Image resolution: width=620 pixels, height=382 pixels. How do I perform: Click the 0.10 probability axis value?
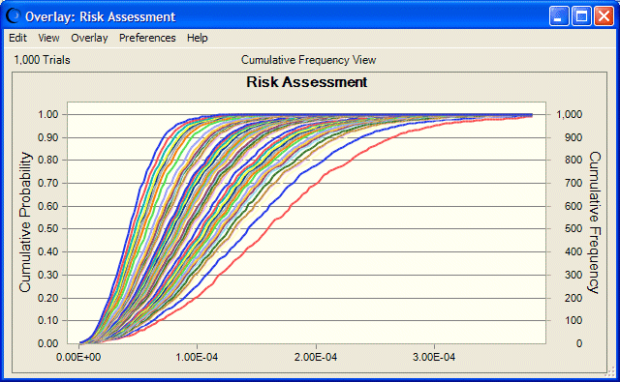pos(47,320)
